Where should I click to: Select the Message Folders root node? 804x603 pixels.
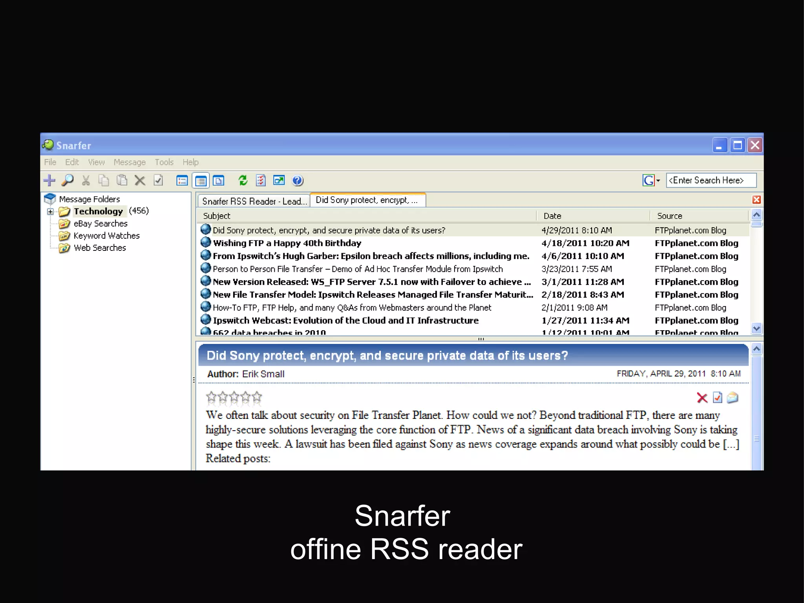point(89,199)
